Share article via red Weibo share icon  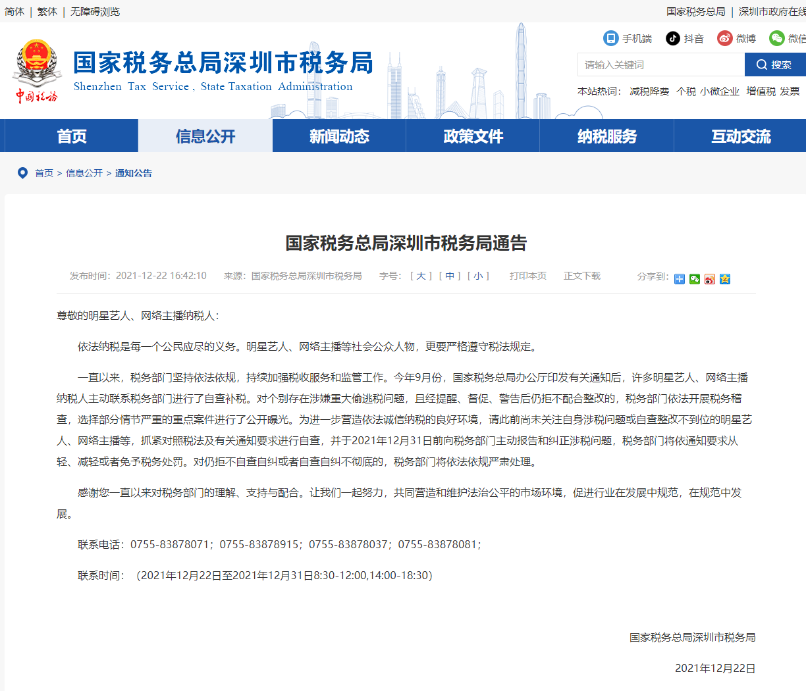(x=709, y=279)
